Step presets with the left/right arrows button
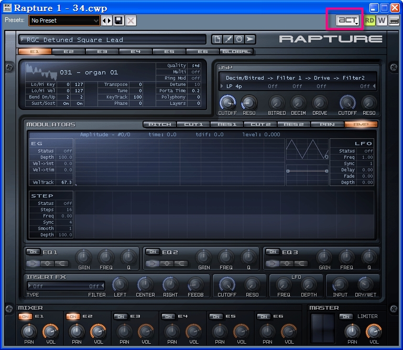Image resolution: width=403 pixels, height=350 pixels. click(x=107, y=20)
